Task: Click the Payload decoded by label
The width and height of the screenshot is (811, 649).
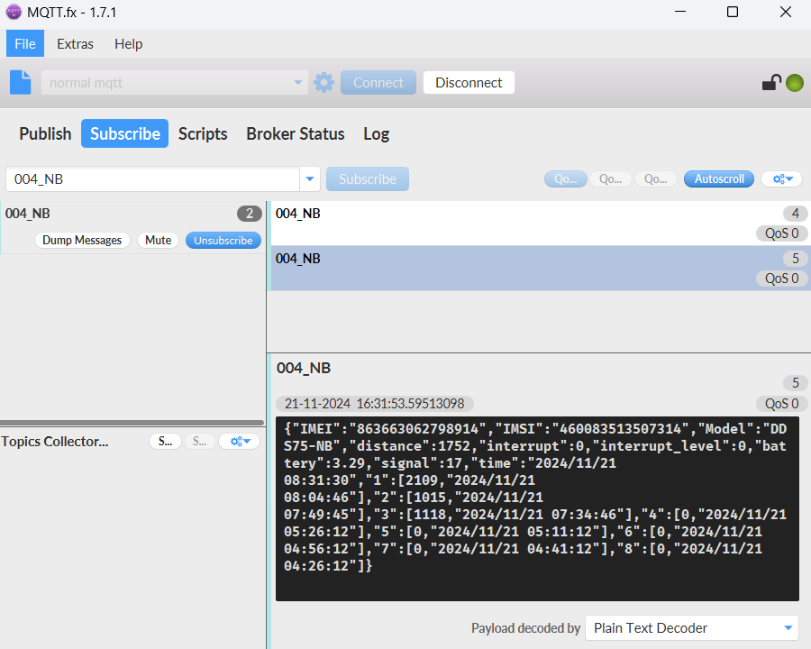Action: click(525, 627)
